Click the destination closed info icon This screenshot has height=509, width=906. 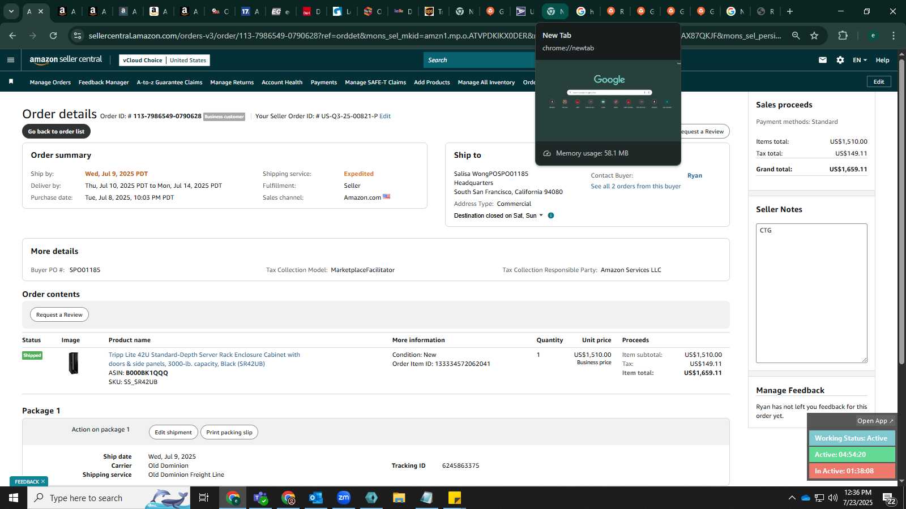551,215
